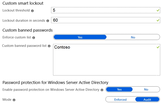Viewport: 162px width, 104px height.
Task: Select Audit mode
Action: [x=147, y=100]
